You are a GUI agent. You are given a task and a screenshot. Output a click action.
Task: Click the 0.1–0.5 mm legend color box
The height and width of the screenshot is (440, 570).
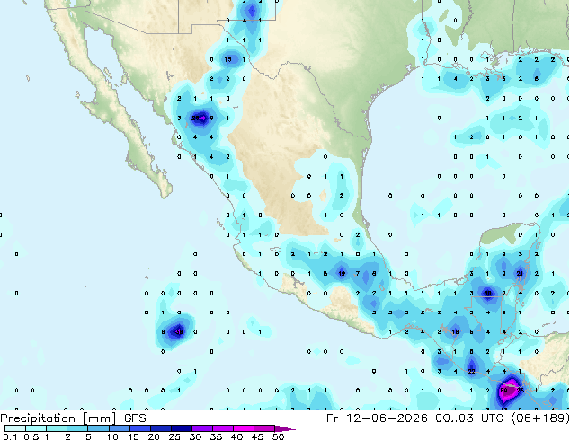tap(15, 428)
